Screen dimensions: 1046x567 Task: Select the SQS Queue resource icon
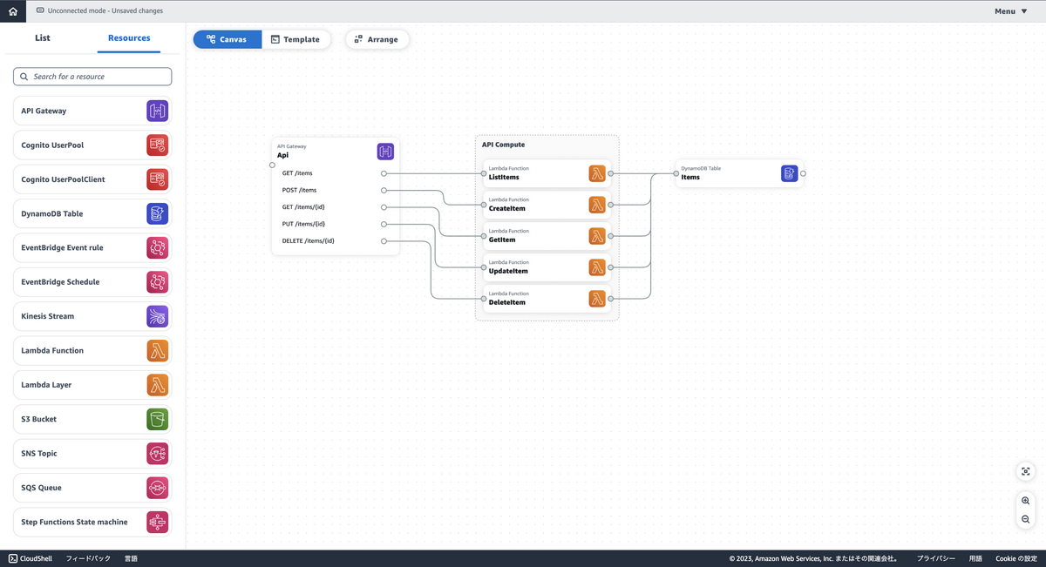coord(158,488)
